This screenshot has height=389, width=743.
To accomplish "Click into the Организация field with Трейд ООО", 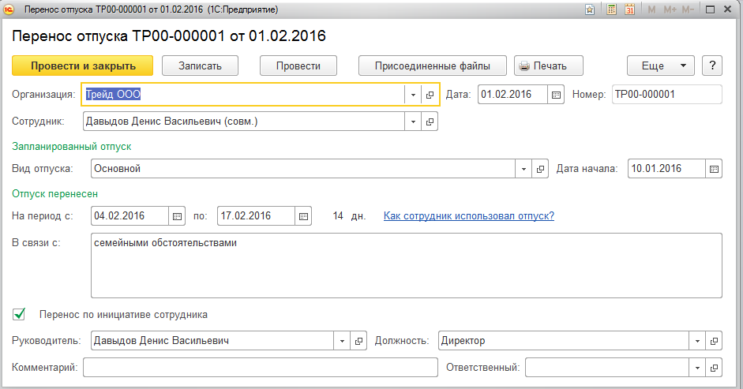I will [243, 95].
